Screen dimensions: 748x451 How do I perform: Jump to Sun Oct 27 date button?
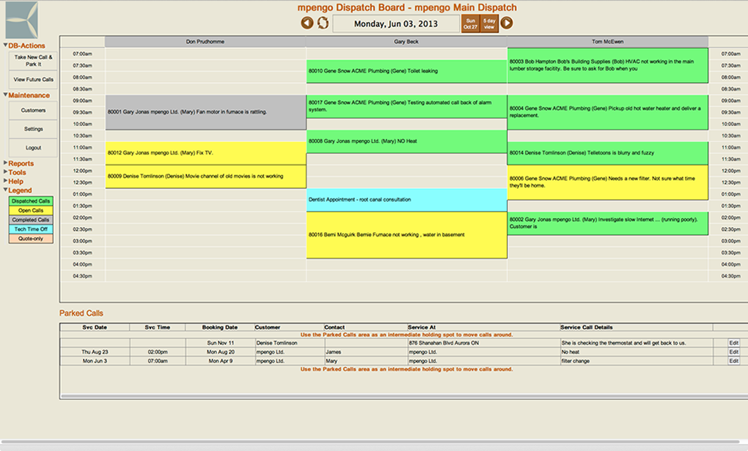point(470,23)
